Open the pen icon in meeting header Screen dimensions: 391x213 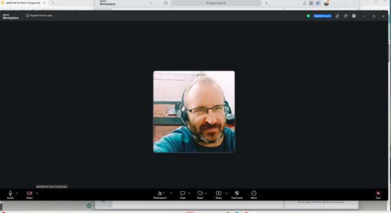pyautogui.click(x=337, y=16)
